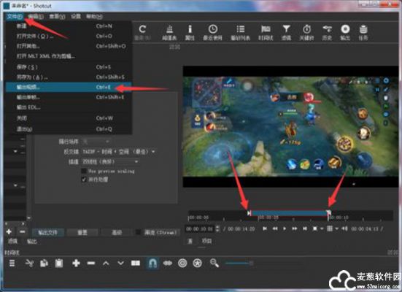
Task: Click the Split at Playhead icon
Action: [x=136, y=263]
